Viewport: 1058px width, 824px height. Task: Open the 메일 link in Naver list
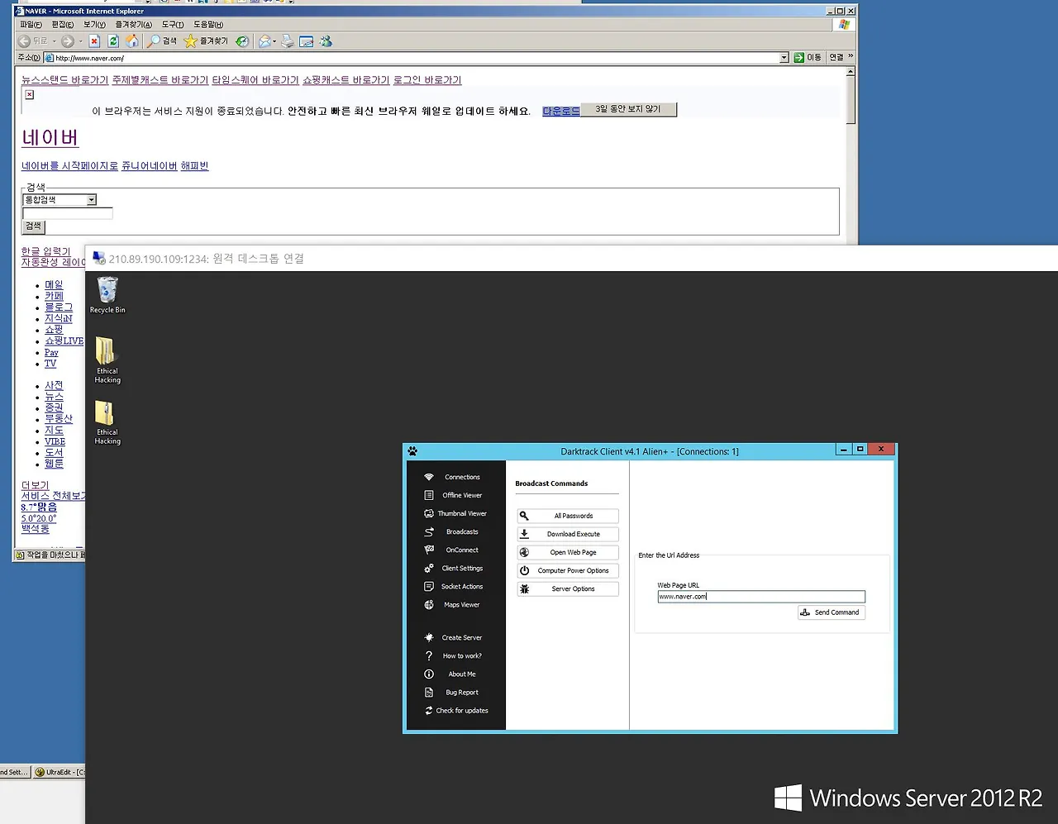click(x=54, y=285)
